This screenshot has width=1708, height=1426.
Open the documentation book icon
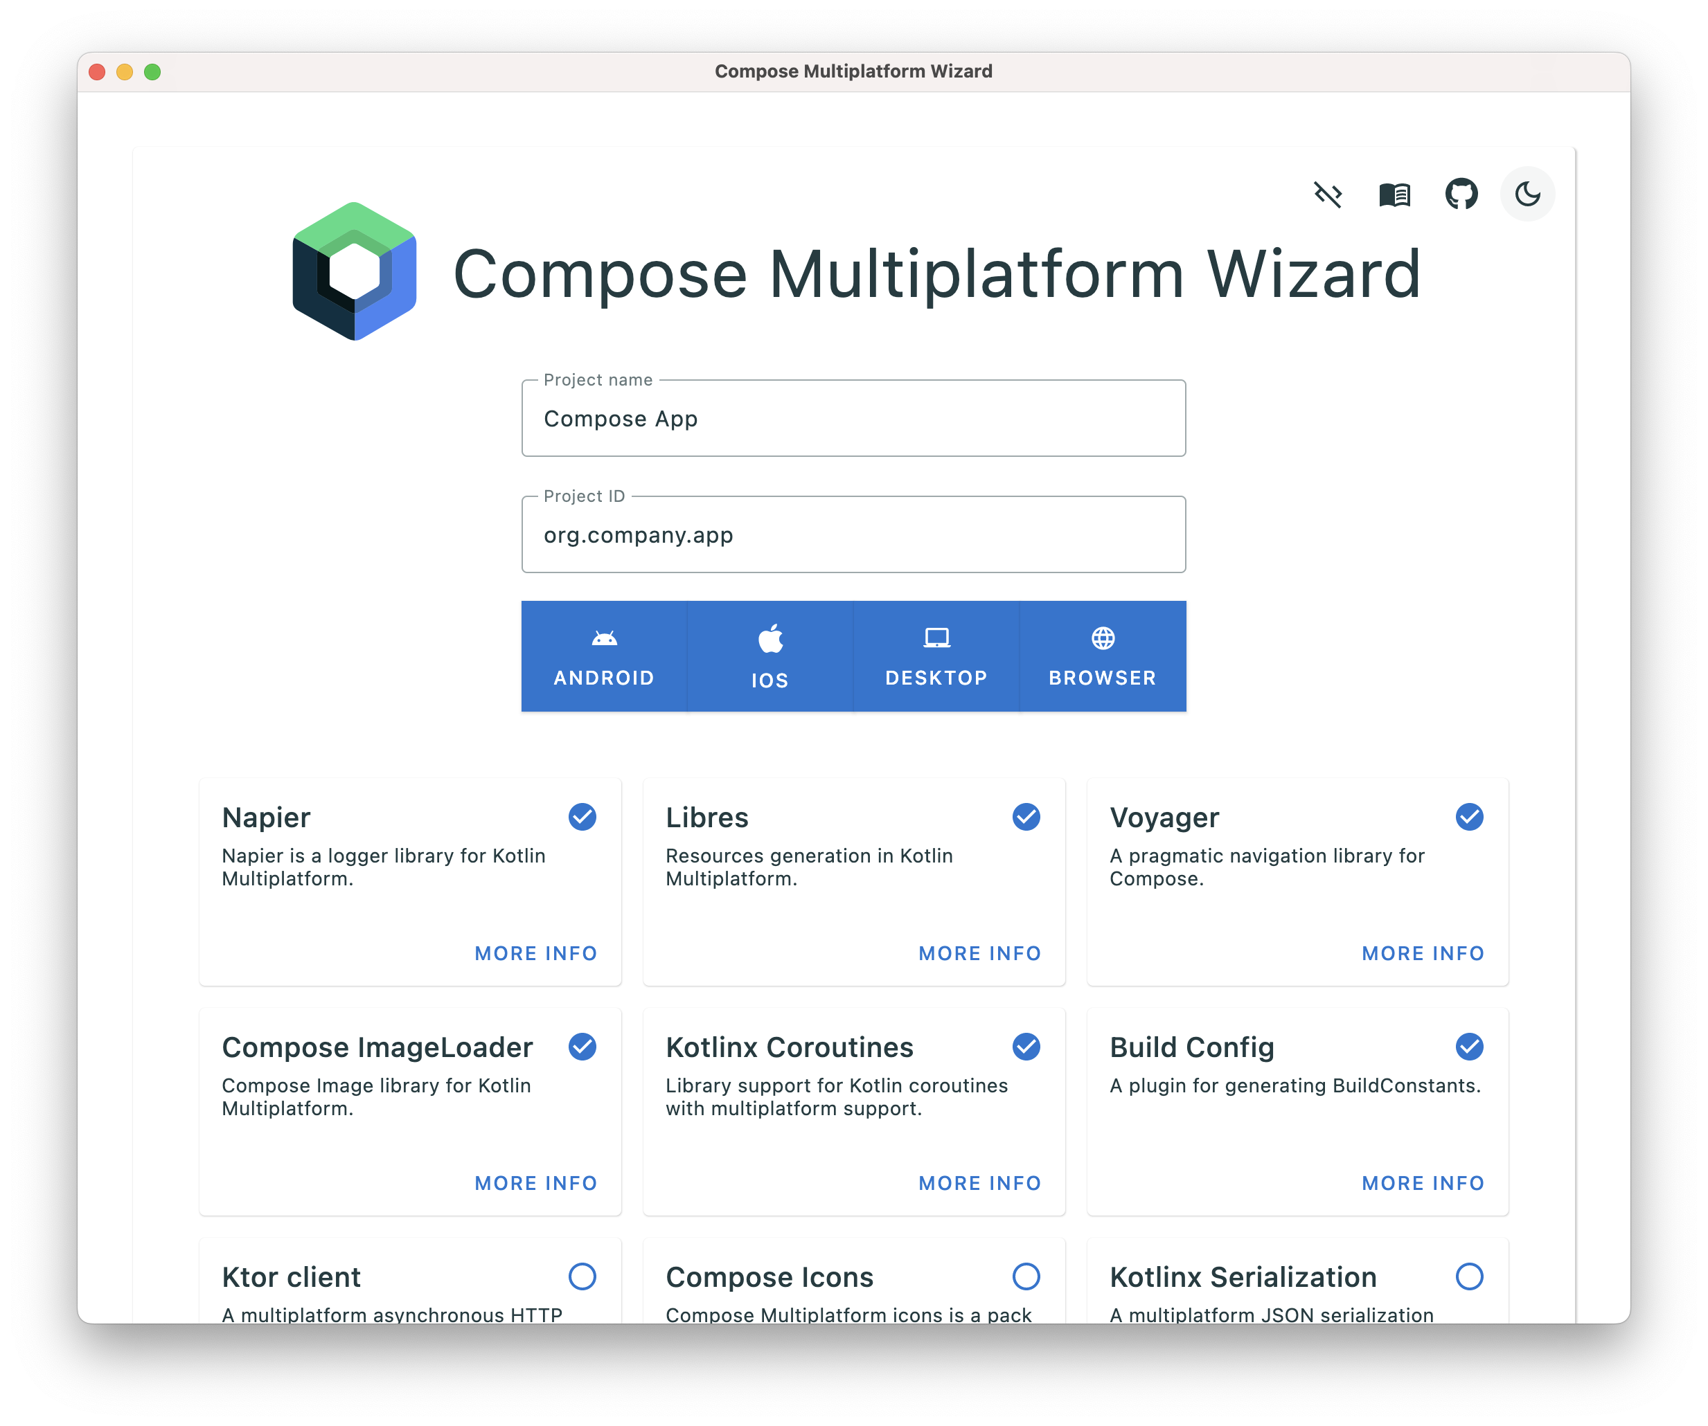click(1394, 195)
